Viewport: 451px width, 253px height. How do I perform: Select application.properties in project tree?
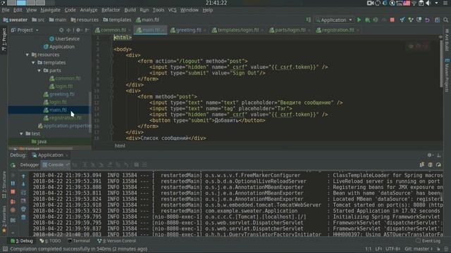pos(65,126)
